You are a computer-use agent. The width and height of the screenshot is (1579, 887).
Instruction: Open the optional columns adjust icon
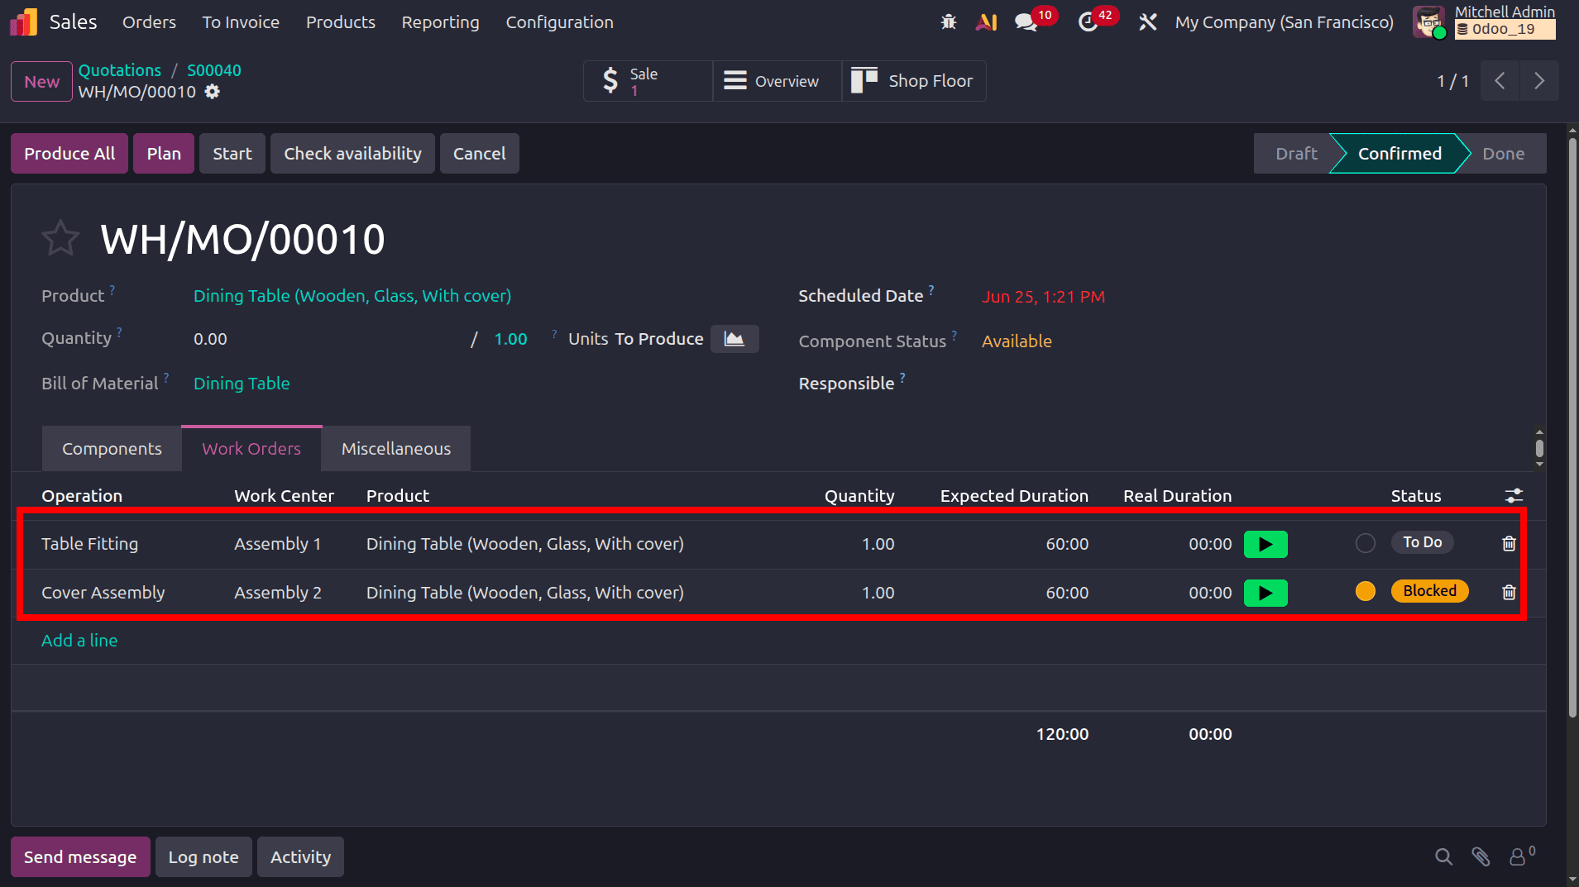tap(1514, 496)
